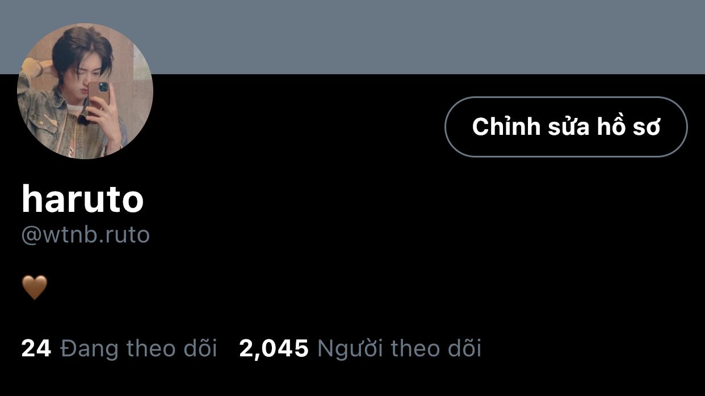
Task: Tap the 2,045 followers count number
Action: (x=274, y=348)
